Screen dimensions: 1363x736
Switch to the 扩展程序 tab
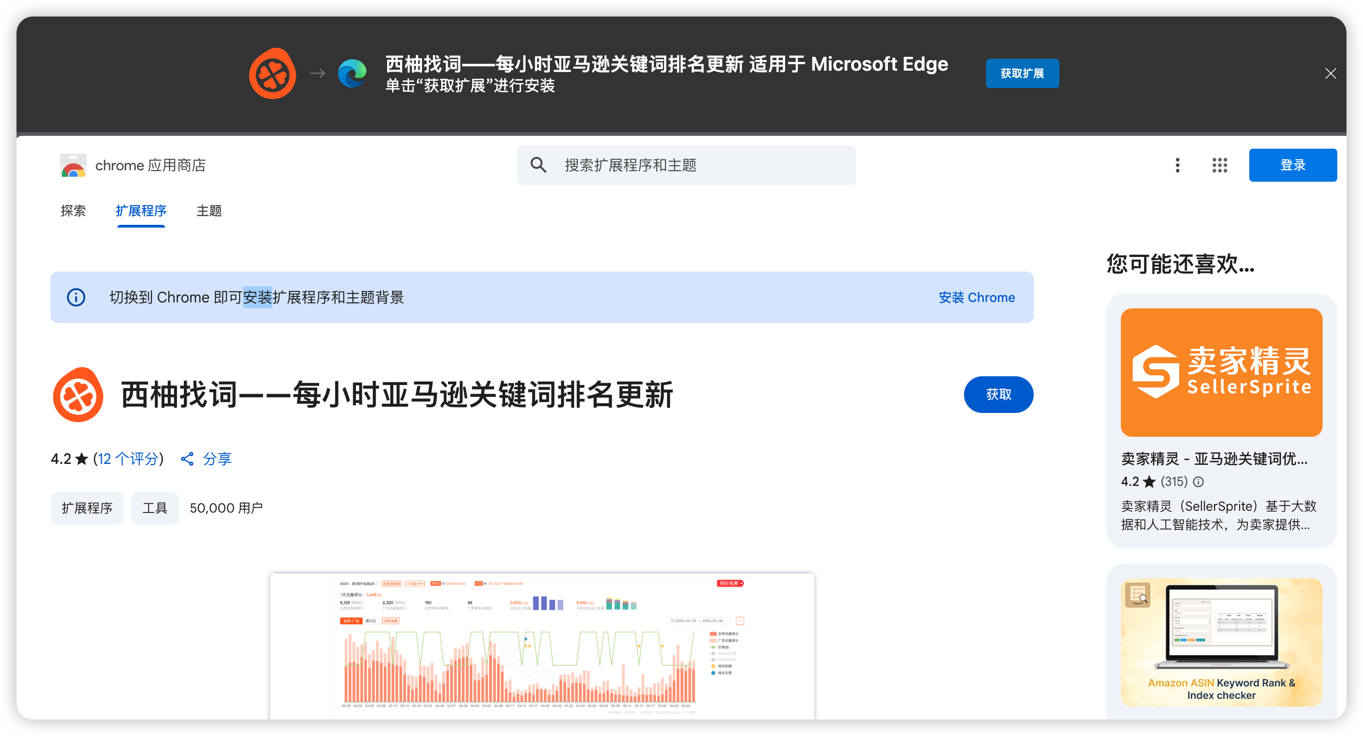tap(141, 211)
